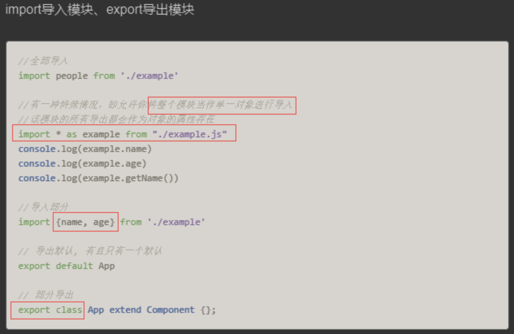Select the 'Component' identifier in last line
This screenshot has width=514, height=334.
click(x=171, y=310)
